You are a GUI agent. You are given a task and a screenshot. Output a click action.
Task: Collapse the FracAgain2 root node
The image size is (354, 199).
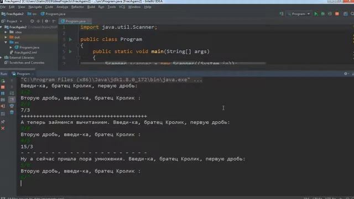pos(1,27)
